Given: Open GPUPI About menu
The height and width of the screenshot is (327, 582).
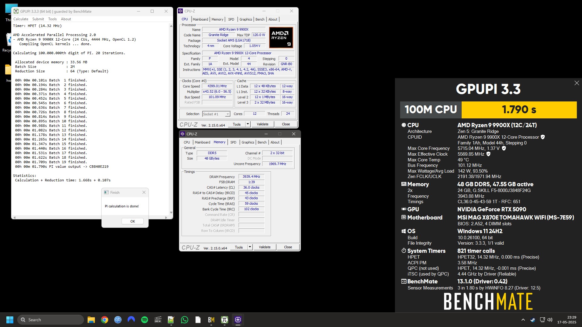Looking at the screenshot, I should coord(66,19).
